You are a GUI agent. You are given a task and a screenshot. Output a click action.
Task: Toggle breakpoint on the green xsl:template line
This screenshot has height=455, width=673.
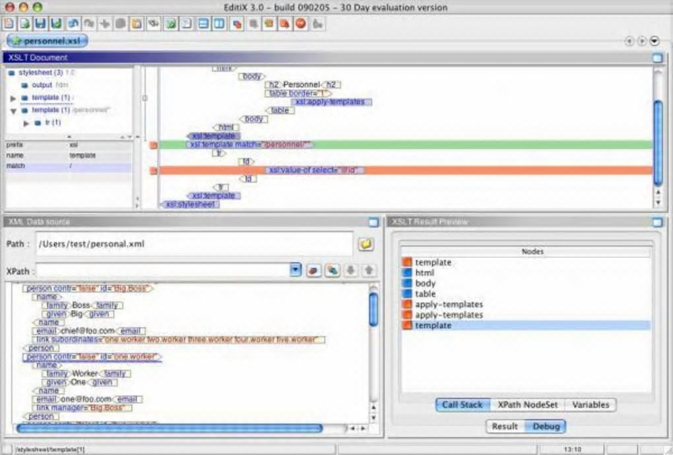click(x=154, y=145)
